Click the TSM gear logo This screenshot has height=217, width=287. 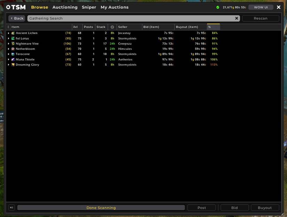[8, 7]
